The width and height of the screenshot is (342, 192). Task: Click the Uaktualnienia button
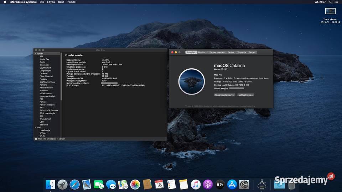[245, 95]
